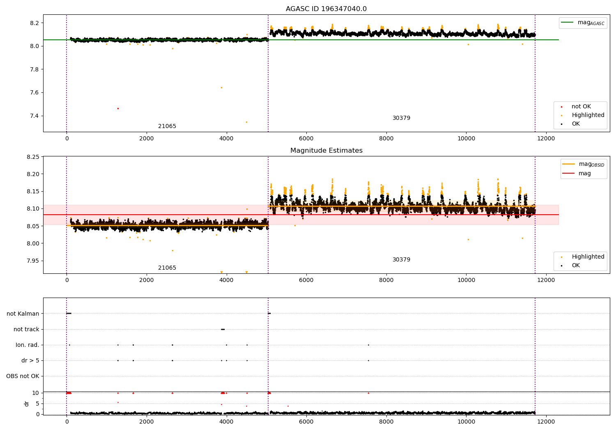
Task: Click the 7.4 y-axis tick label
Action: 34,116
